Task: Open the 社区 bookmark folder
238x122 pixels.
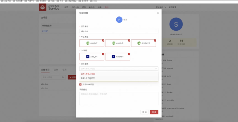Action: coord(51,1)
